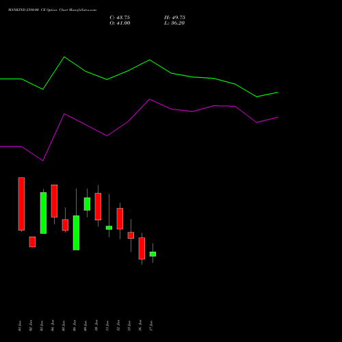Select the 05 date label on axis
The height and width of the screenshot is (342, 342).
(x=64, y=326)
